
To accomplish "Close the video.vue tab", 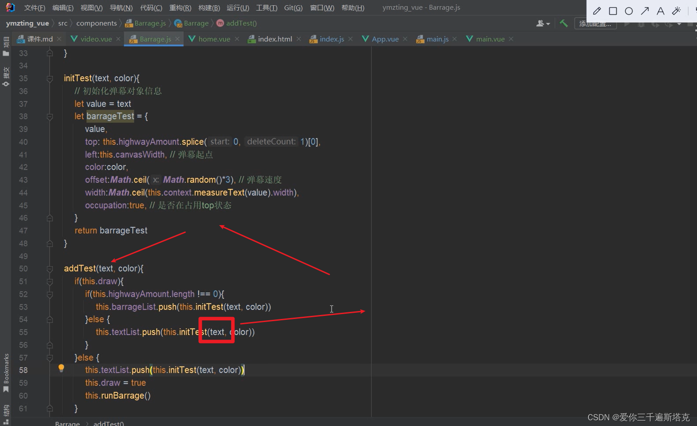I will (x=118, y=39).
